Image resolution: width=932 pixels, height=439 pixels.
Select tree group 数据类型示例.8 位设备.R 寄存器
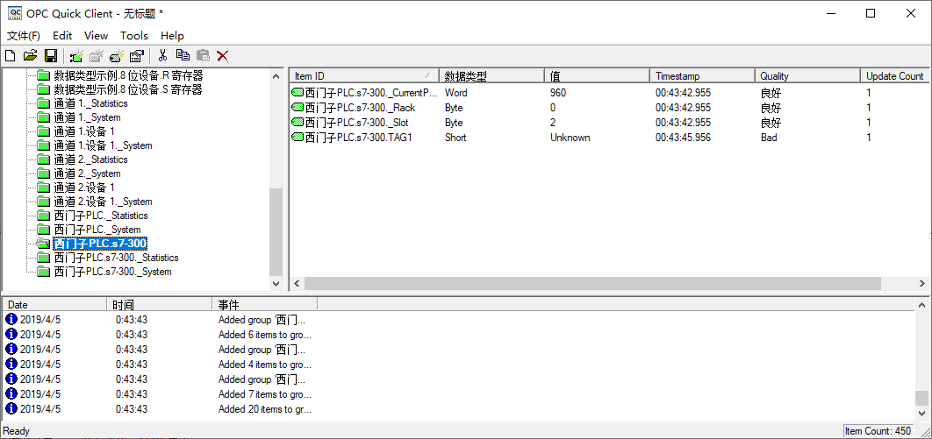(128, 75)
